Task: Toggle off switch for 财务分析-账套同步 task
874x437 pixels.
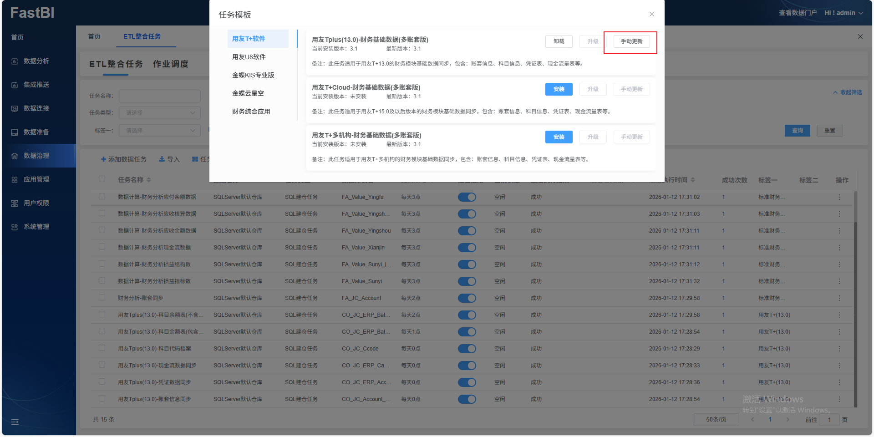Action: (467, 298)
